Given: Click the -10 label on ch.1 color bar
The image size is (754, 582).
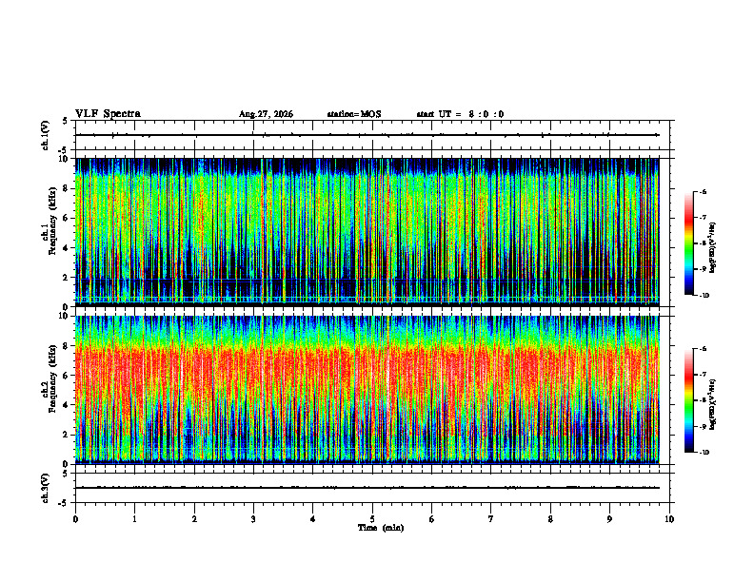Looking at the screenshot, I should coord(704,295).
